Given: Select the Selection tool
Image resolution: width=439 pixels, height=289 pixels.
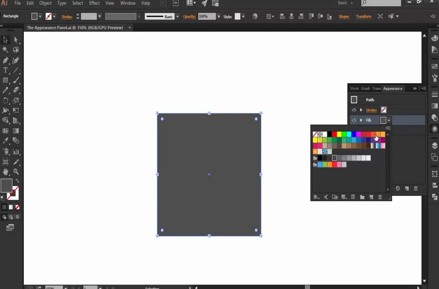Looking at the screenshot, I should click(x=5, y=40).
